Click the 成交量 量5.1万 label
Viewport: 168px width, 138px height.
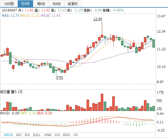click(x=11, y=92)
